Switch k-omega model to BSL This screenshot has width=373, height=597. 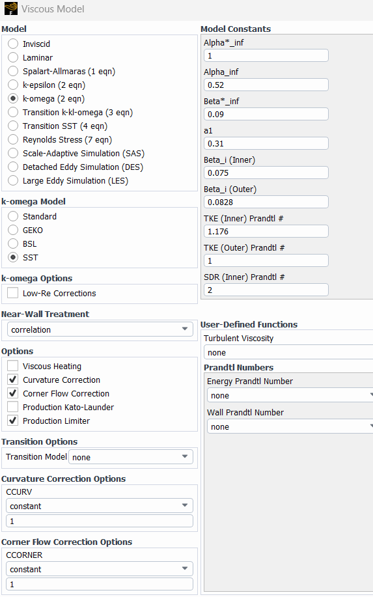[x=13, y=243]
